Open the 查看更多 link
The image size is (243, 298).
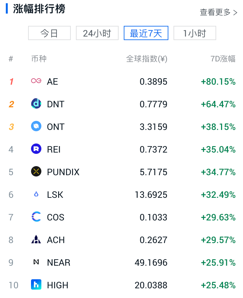coord(218,12)
